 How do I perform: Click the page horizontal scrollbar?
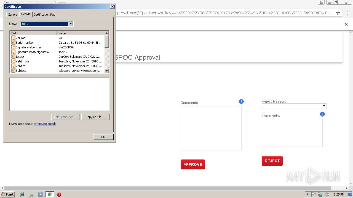click(168, 188)
